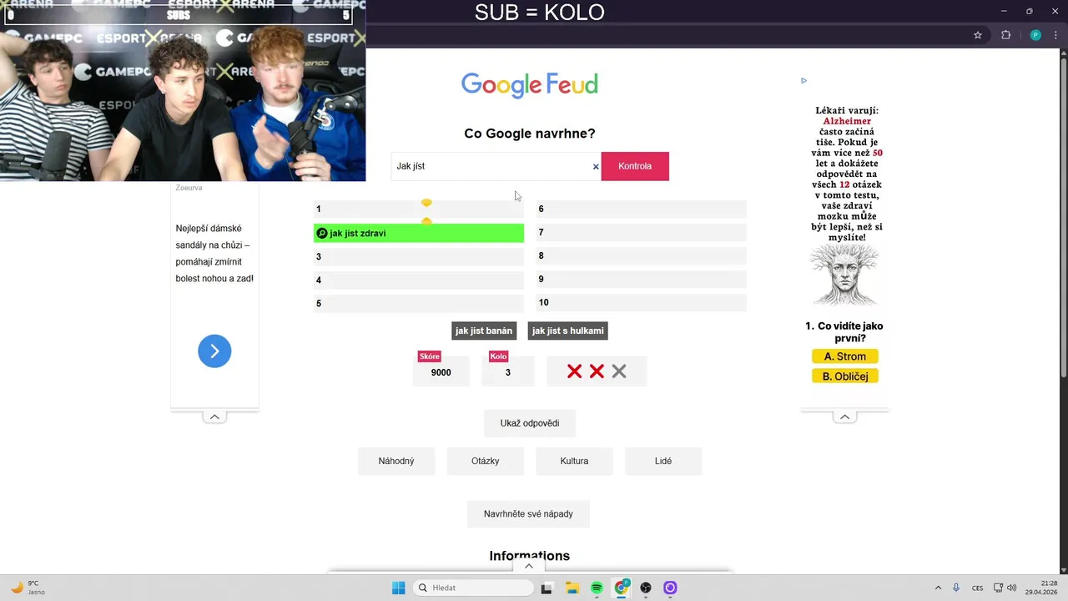
Task: Show hidden system tray icons
Action: point(938,588)
